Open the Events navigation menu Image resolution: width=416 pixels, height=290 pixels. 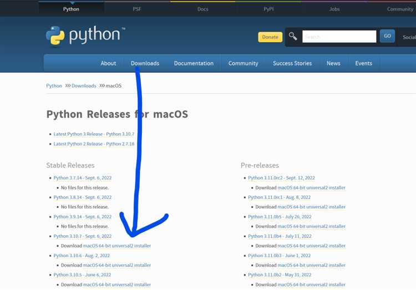[364, 63]
